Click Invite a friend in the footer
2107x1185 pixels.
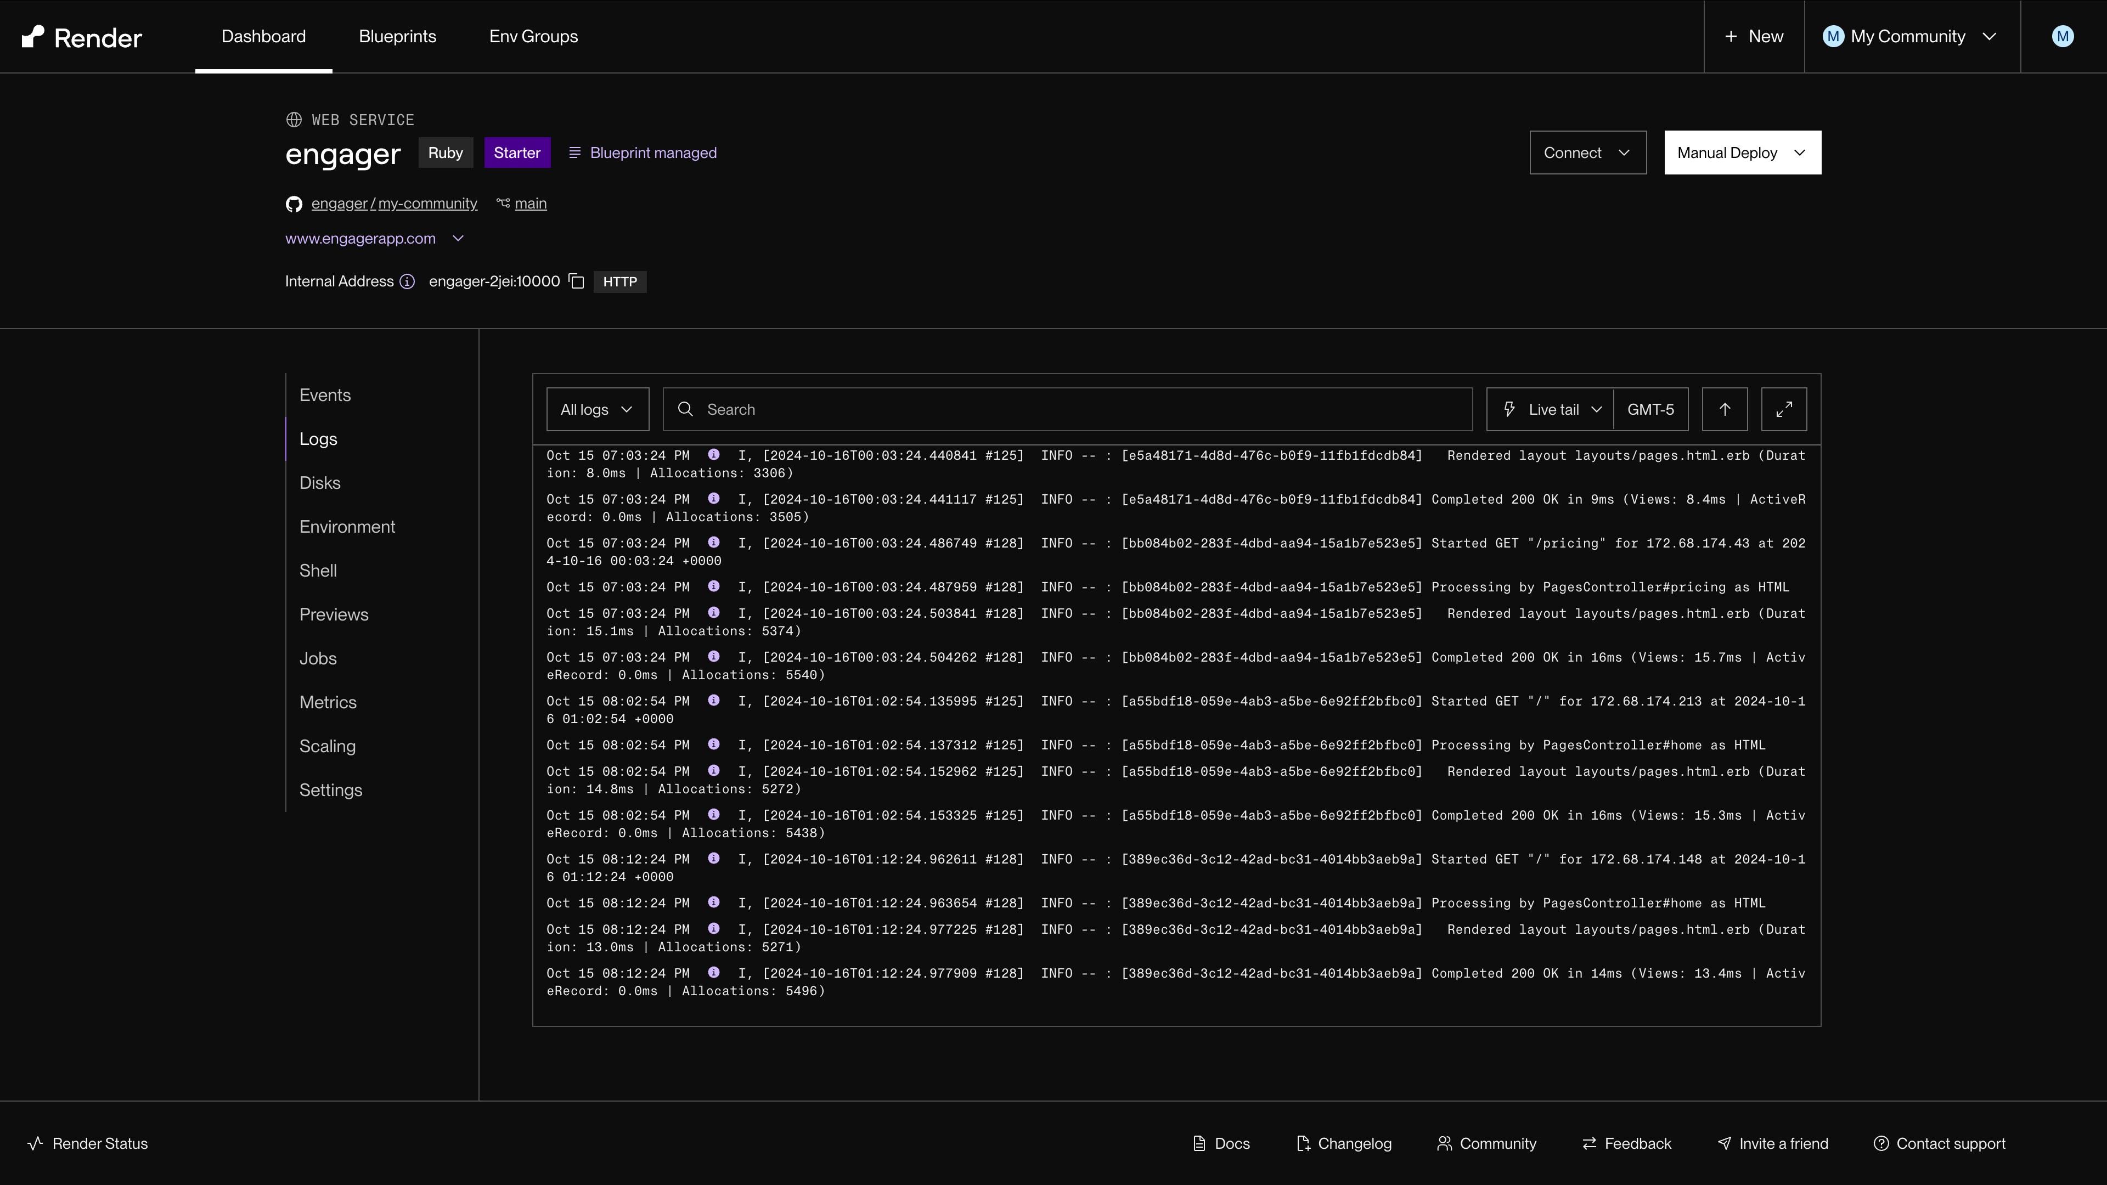click(1772, 1143)
